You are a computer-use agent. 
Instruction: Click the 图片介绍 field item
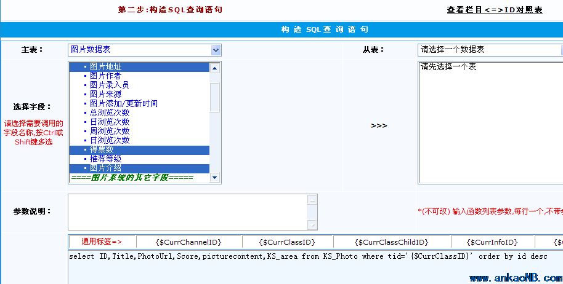pyautogui.click(x=105, y=168)
